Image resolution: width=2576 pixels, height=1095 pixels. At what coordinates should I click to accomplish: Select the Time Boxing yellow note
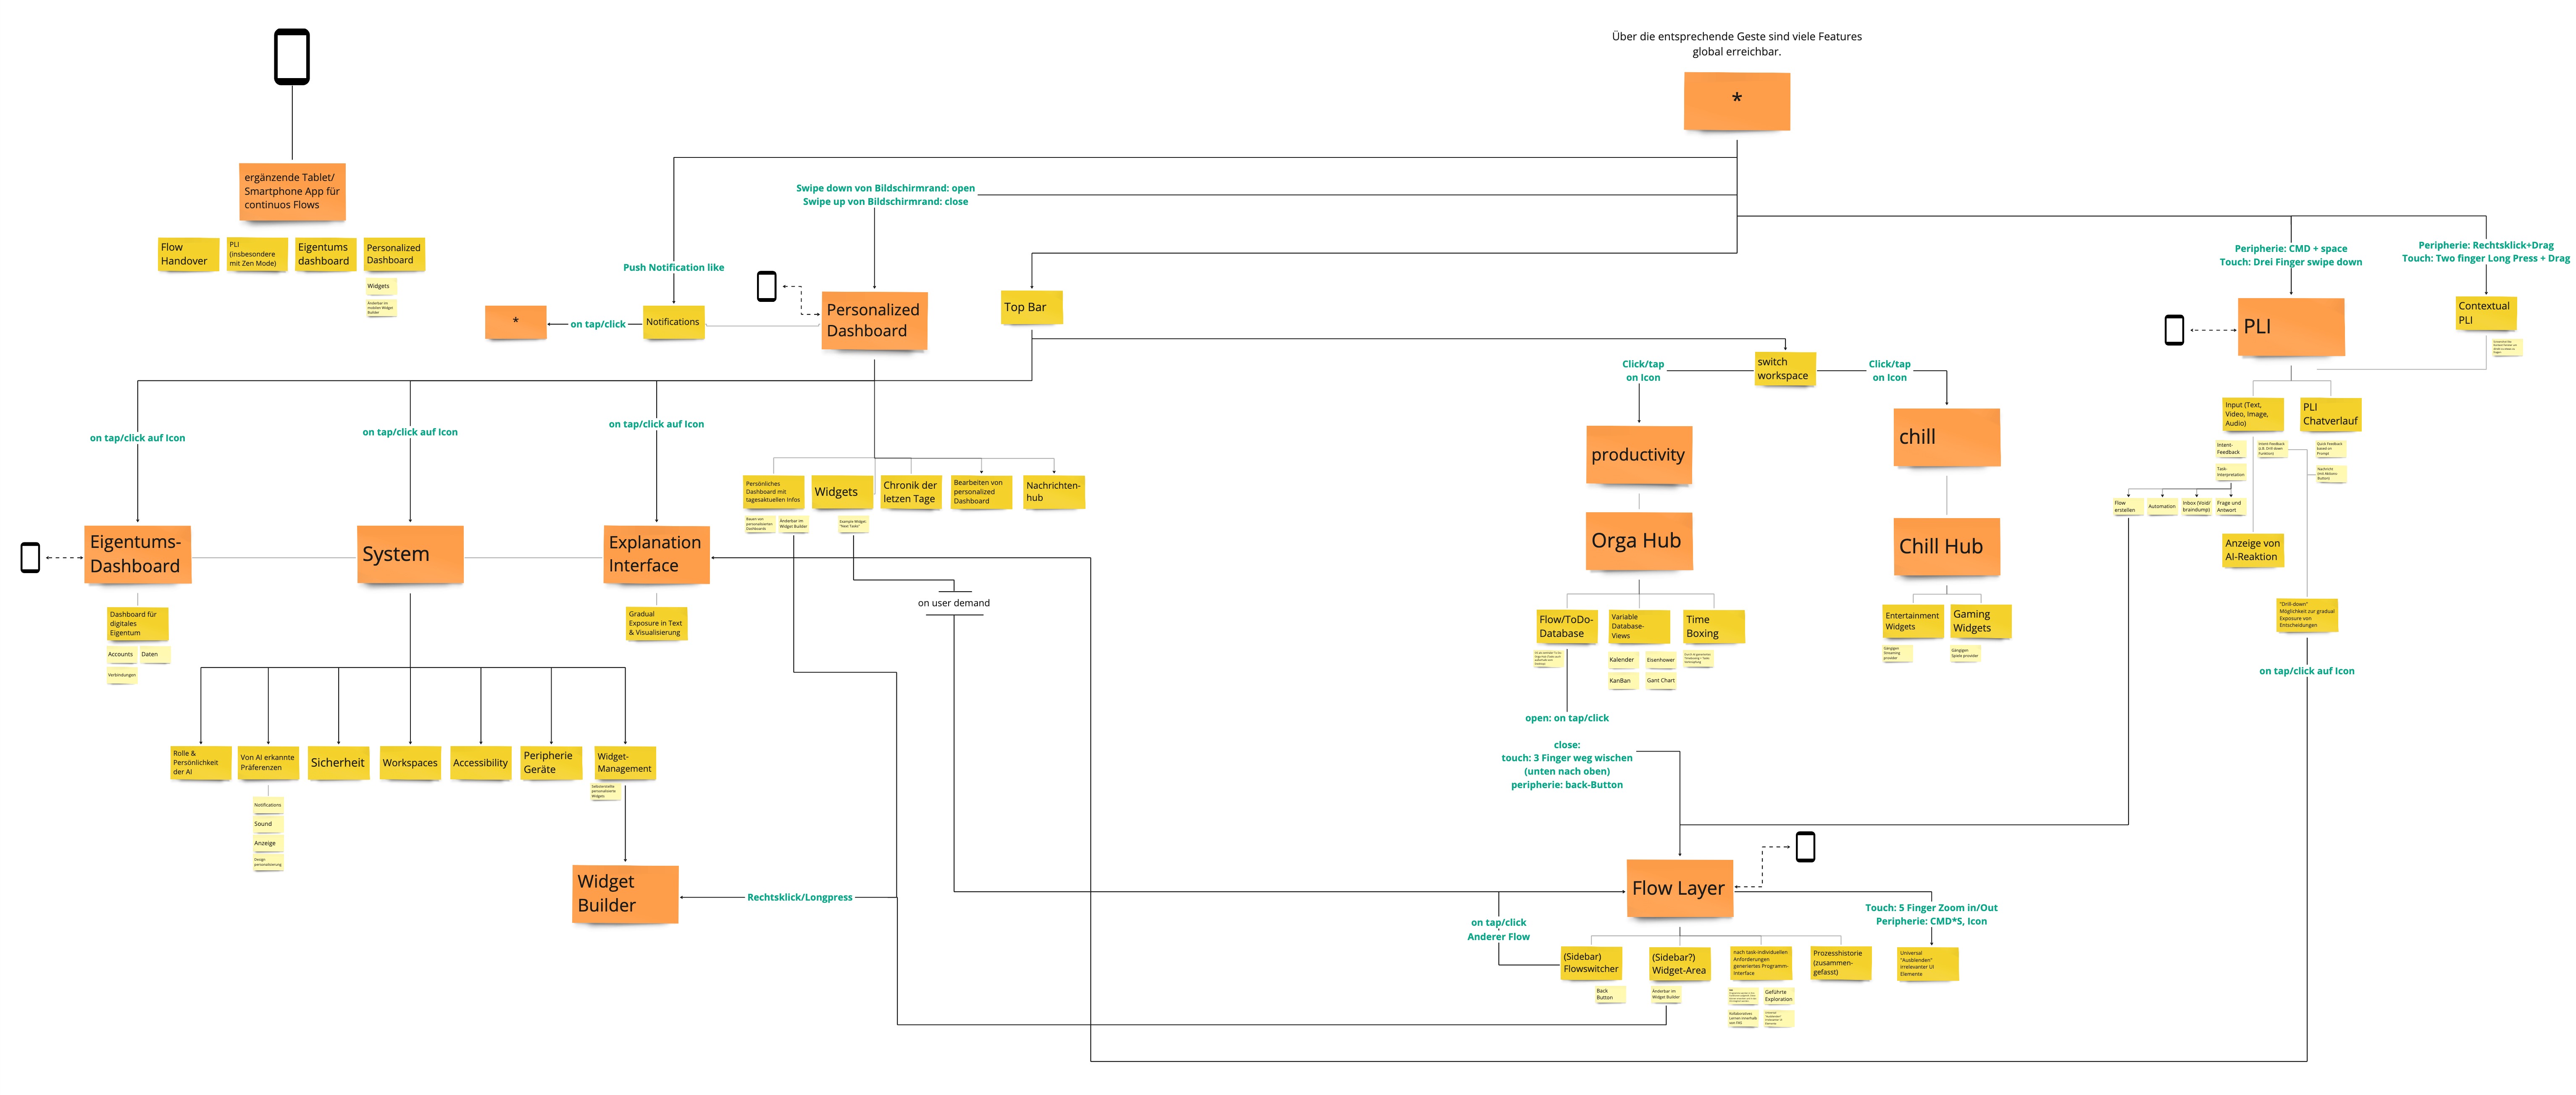1713,626
